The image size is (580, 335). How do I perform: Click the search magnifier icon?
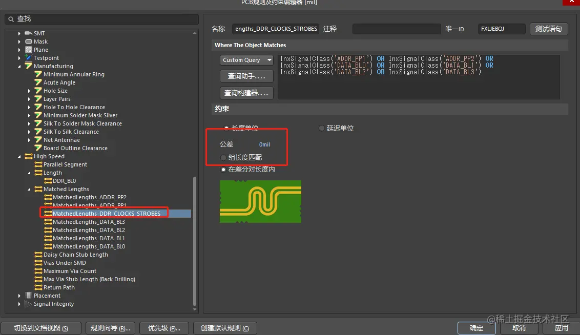11,19
